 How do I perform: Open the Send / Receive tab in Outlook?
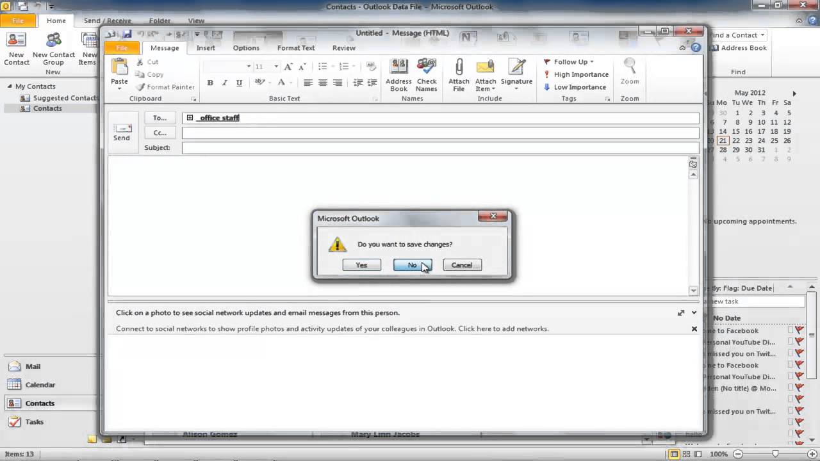(107, 20)
